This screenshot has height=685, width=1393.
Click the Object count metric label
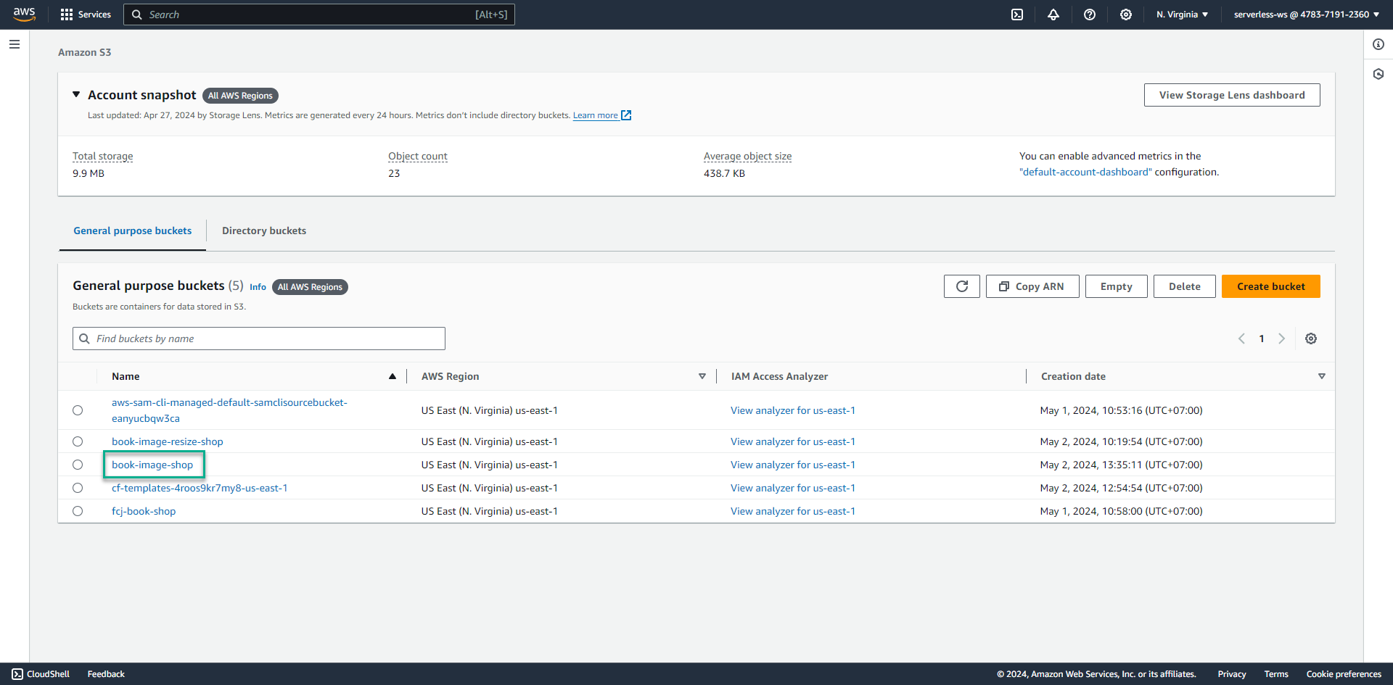[x=418, y=156]
